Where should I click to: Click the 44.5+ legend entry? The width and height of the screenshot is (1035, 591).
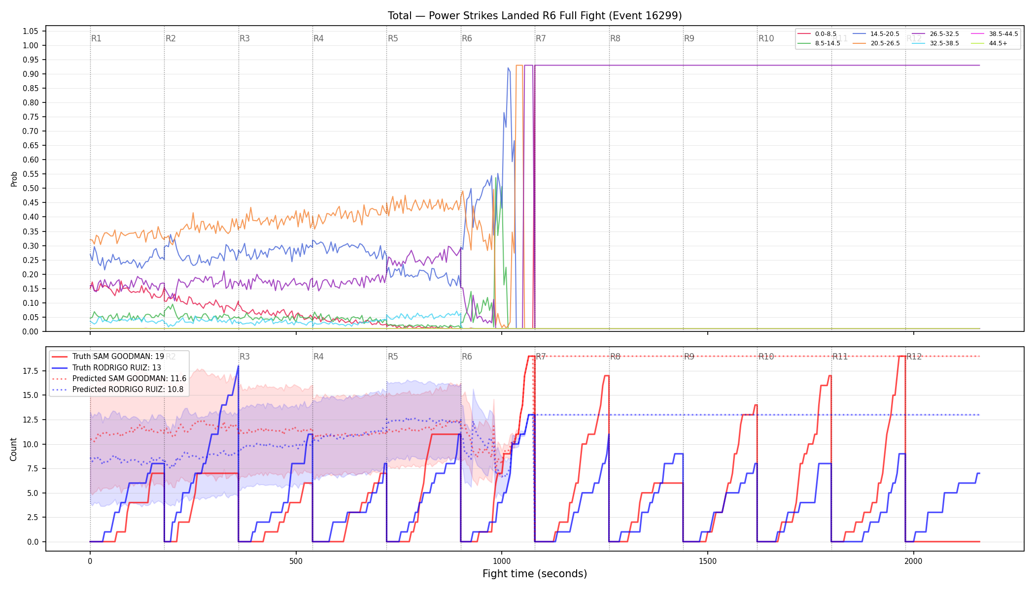coord(989,43)
